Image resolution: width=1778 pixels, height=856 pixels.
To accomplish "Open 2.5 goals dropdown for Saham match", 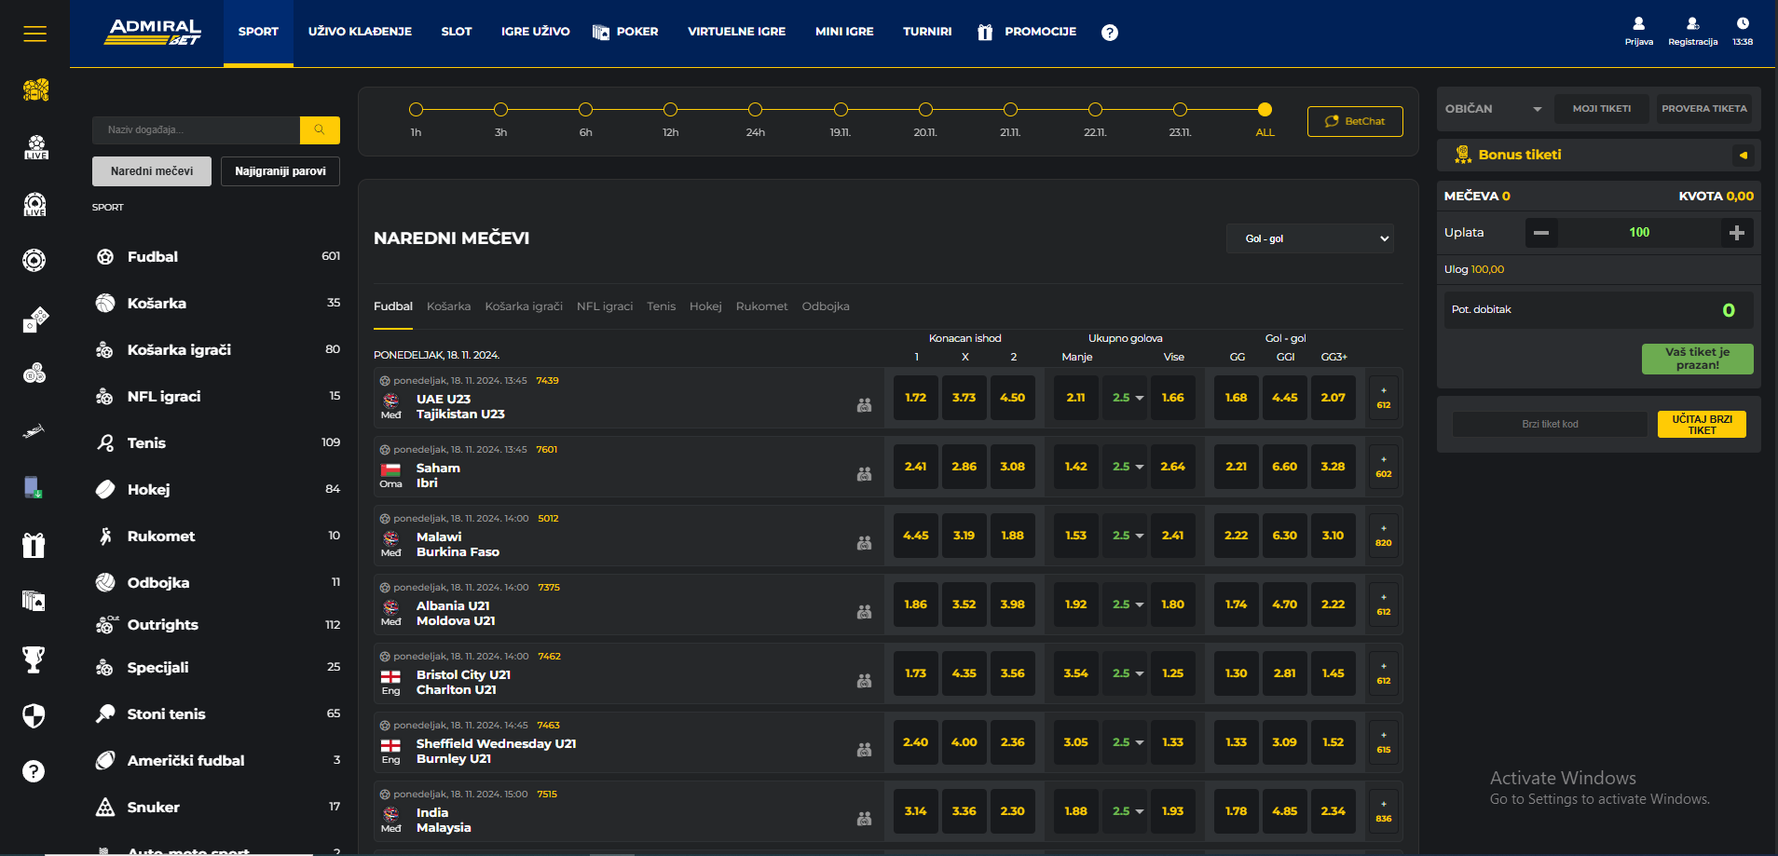I will point(1125,467).
